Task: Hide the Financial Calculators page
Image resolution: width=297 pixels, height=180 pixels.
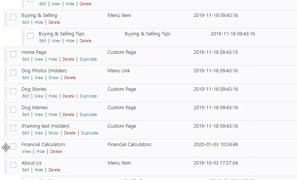Action: 41,151
